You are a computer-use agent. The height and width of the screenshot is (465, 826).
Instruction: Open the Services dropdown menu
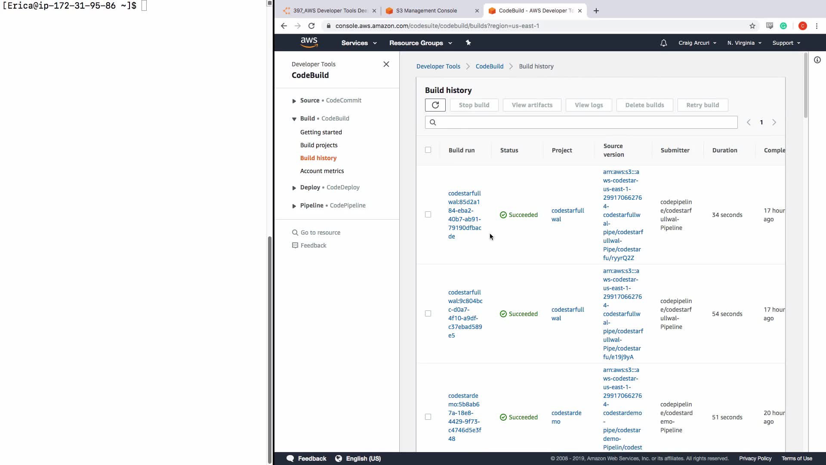[359, 43]
